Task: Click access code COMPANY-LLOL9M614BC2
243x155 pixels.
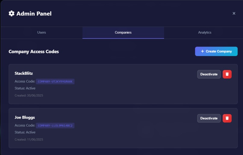Action: point(55,126)
